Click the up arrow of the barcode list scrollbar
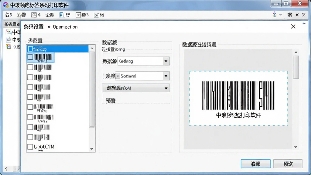This screenshot has width=311, height=175. click(x=92, y=48)
